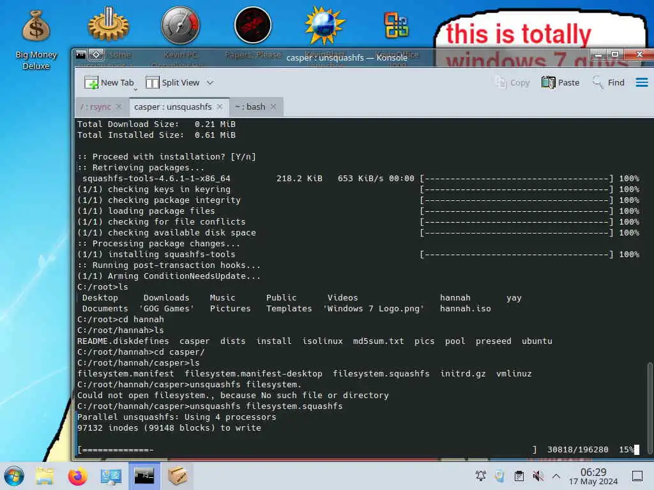
Task: Switch to the '/ : rsync' tab
Action: (x=96, y=107)
